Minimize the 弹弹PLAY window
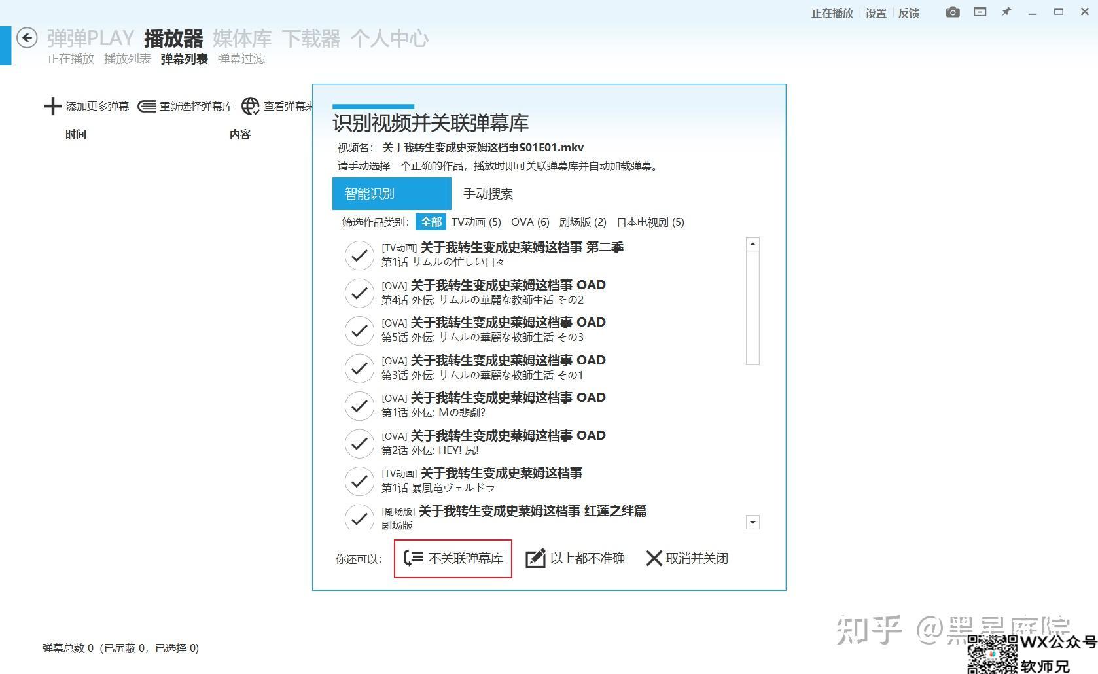This screenshot has height=674, width=1098. pyautogui.click(x=1033, y=12)
